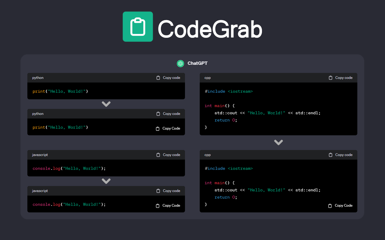Click 'int main() {' in first cpp block
Screen dimensions: 385x240
pyautogui.click(x=220, y=106)
